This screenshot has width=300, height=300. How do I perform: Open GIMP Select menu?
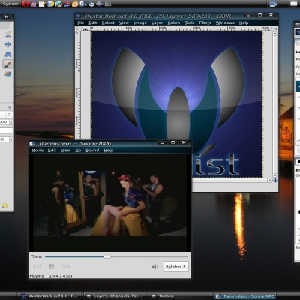coord(108,22)
